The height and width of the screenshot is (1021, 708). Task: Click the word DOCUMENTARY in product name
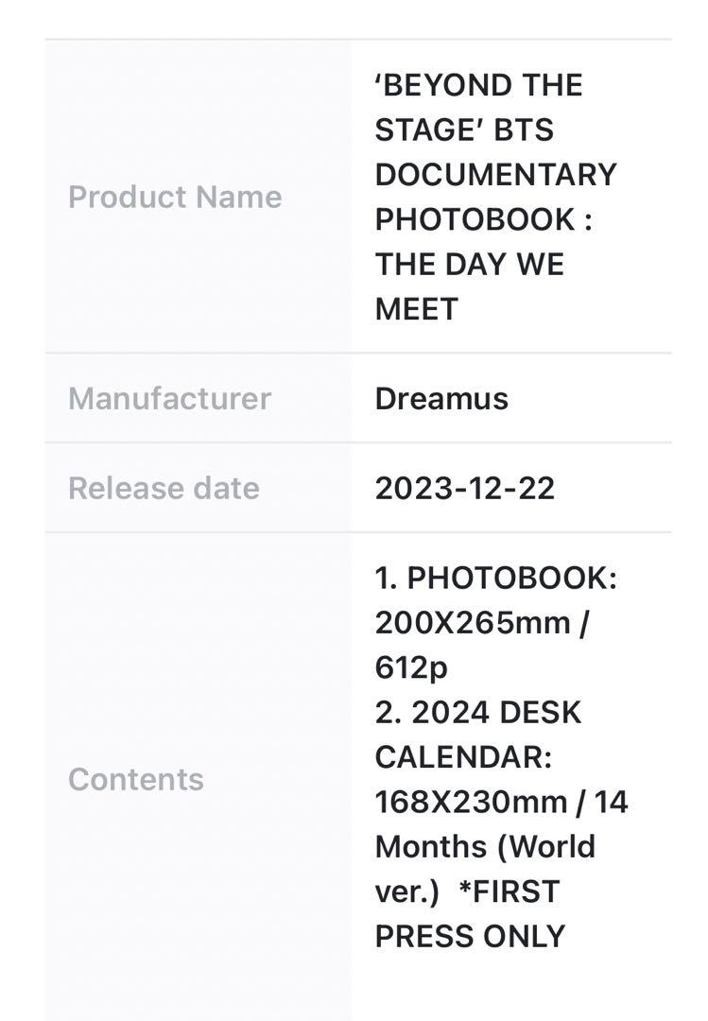click(x=495, y=175)
